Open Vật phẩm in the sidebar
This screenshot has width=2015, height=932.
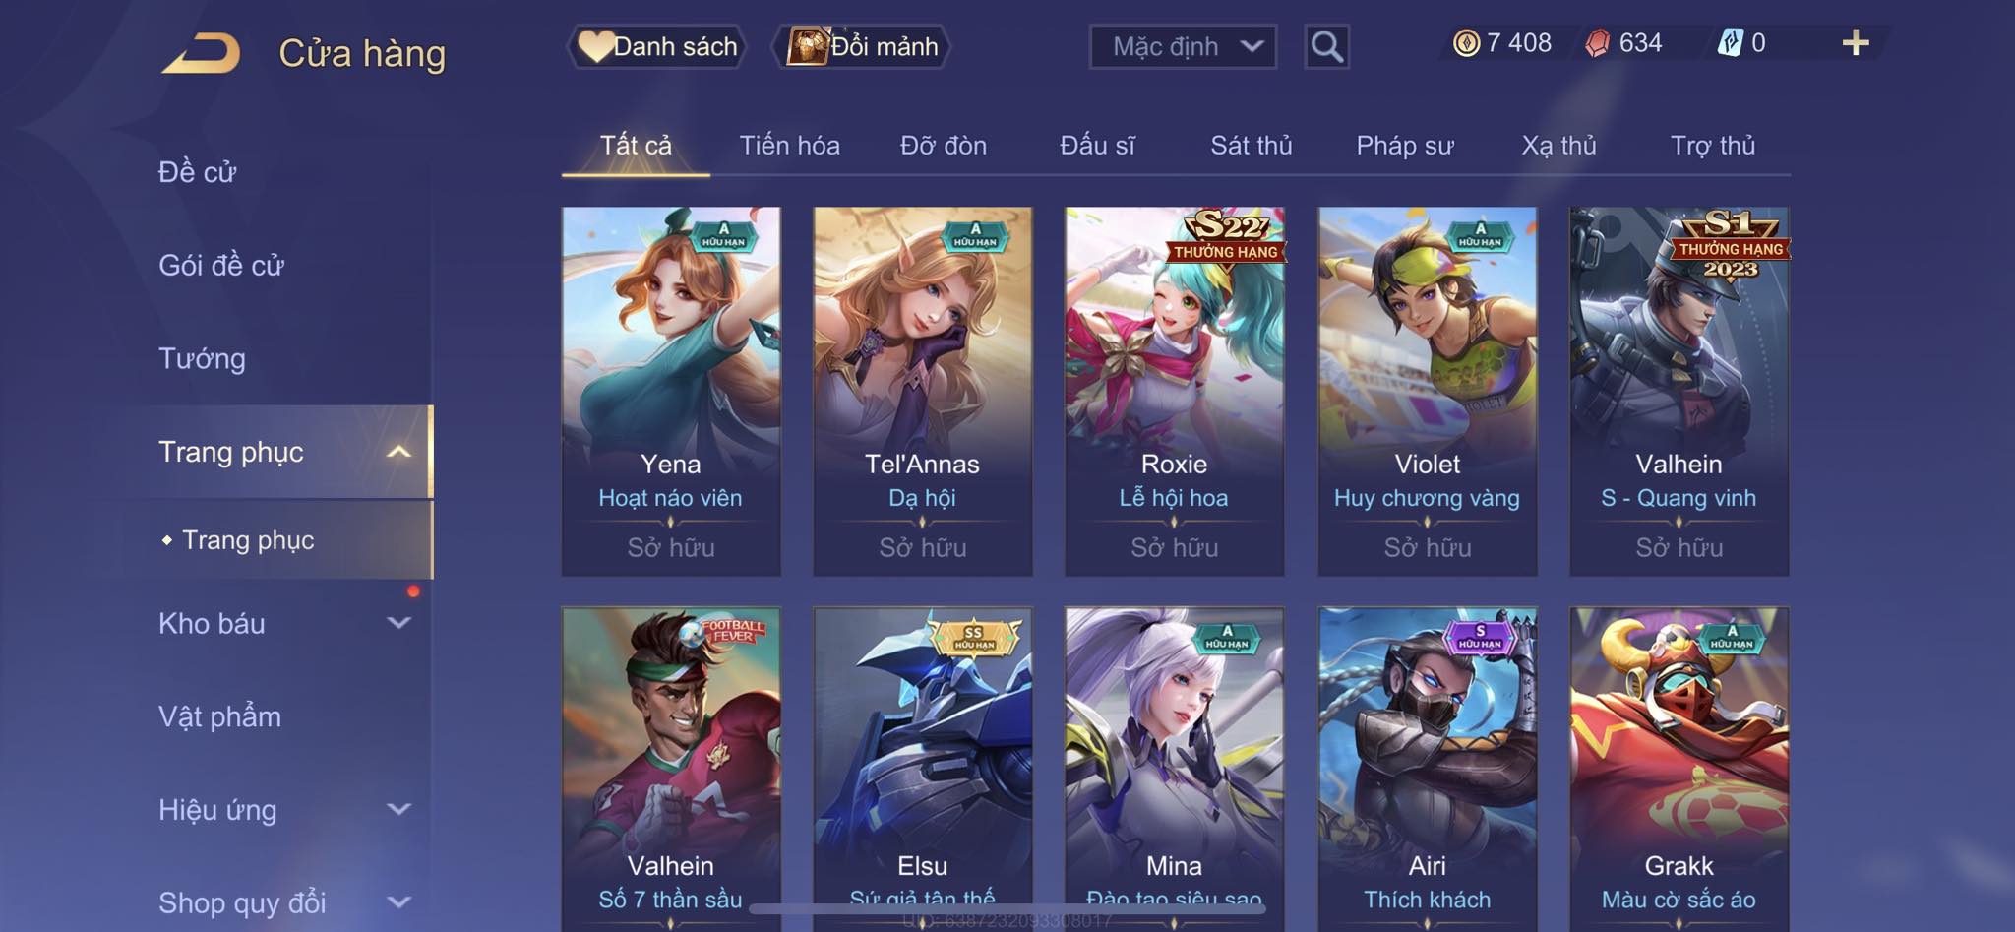tap(219, 716)
